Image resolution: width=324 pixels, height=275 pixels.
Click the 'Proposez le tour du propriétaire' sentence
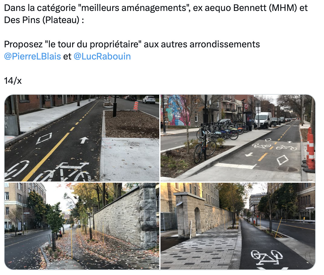click(x=132, y=44)
